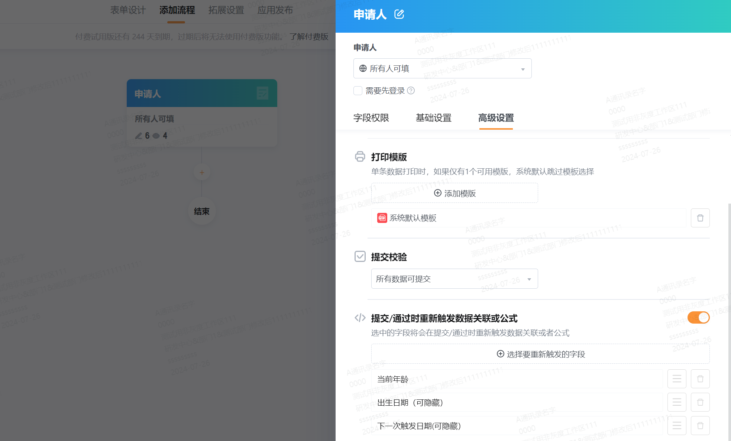Open the 拓展设置 tab
This screenshot has width=731, height=441.
(226, 10)
